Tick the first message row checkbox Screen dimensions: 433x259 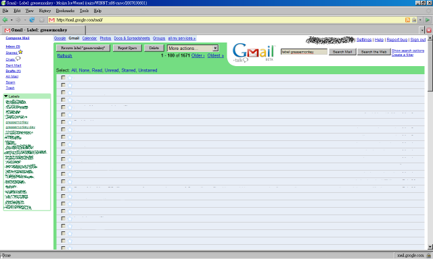point(63,78)
